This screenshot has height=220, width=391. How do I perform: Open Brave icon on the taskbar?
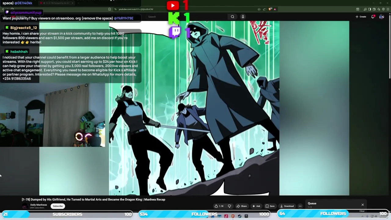(233, 216)
